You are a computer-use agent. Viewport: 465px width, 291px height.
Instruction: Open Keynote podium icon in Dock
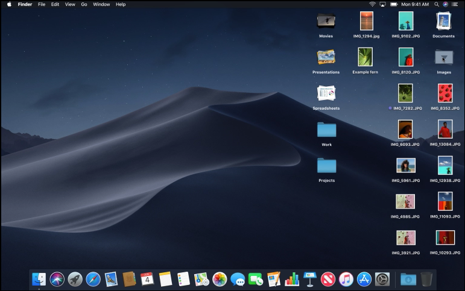pyautogui.click(x=310, y=279)
